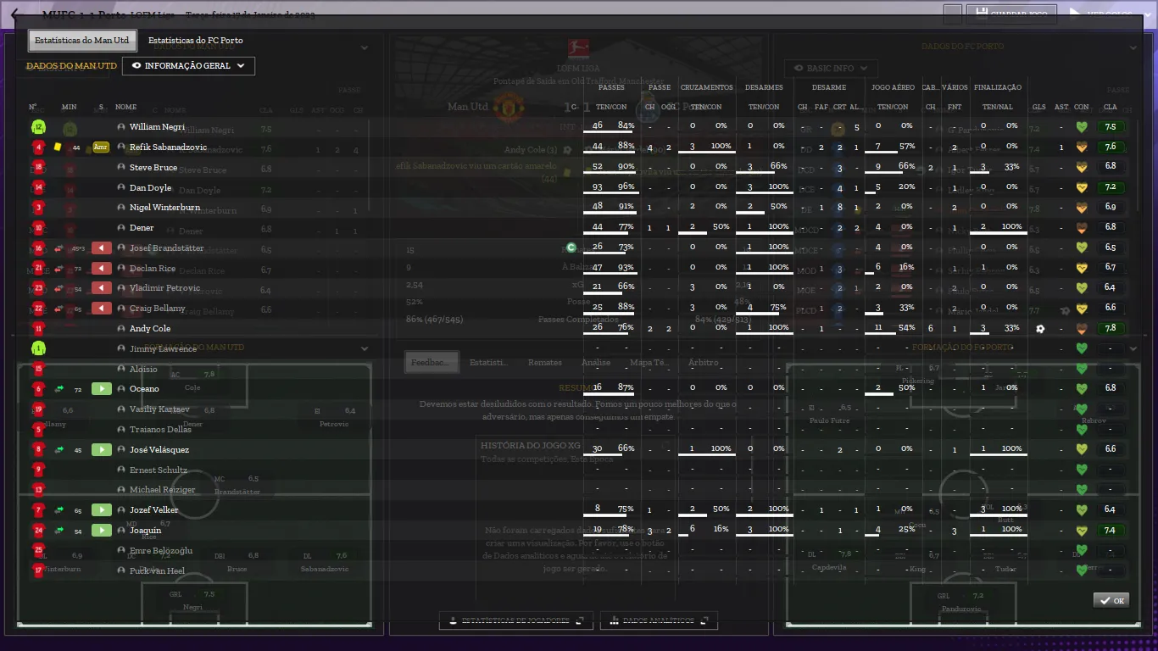Click the goal ball icon in Andy Cole's row
The height and width of the screenshot is (651, 1158).
(x=1040, y=329)
